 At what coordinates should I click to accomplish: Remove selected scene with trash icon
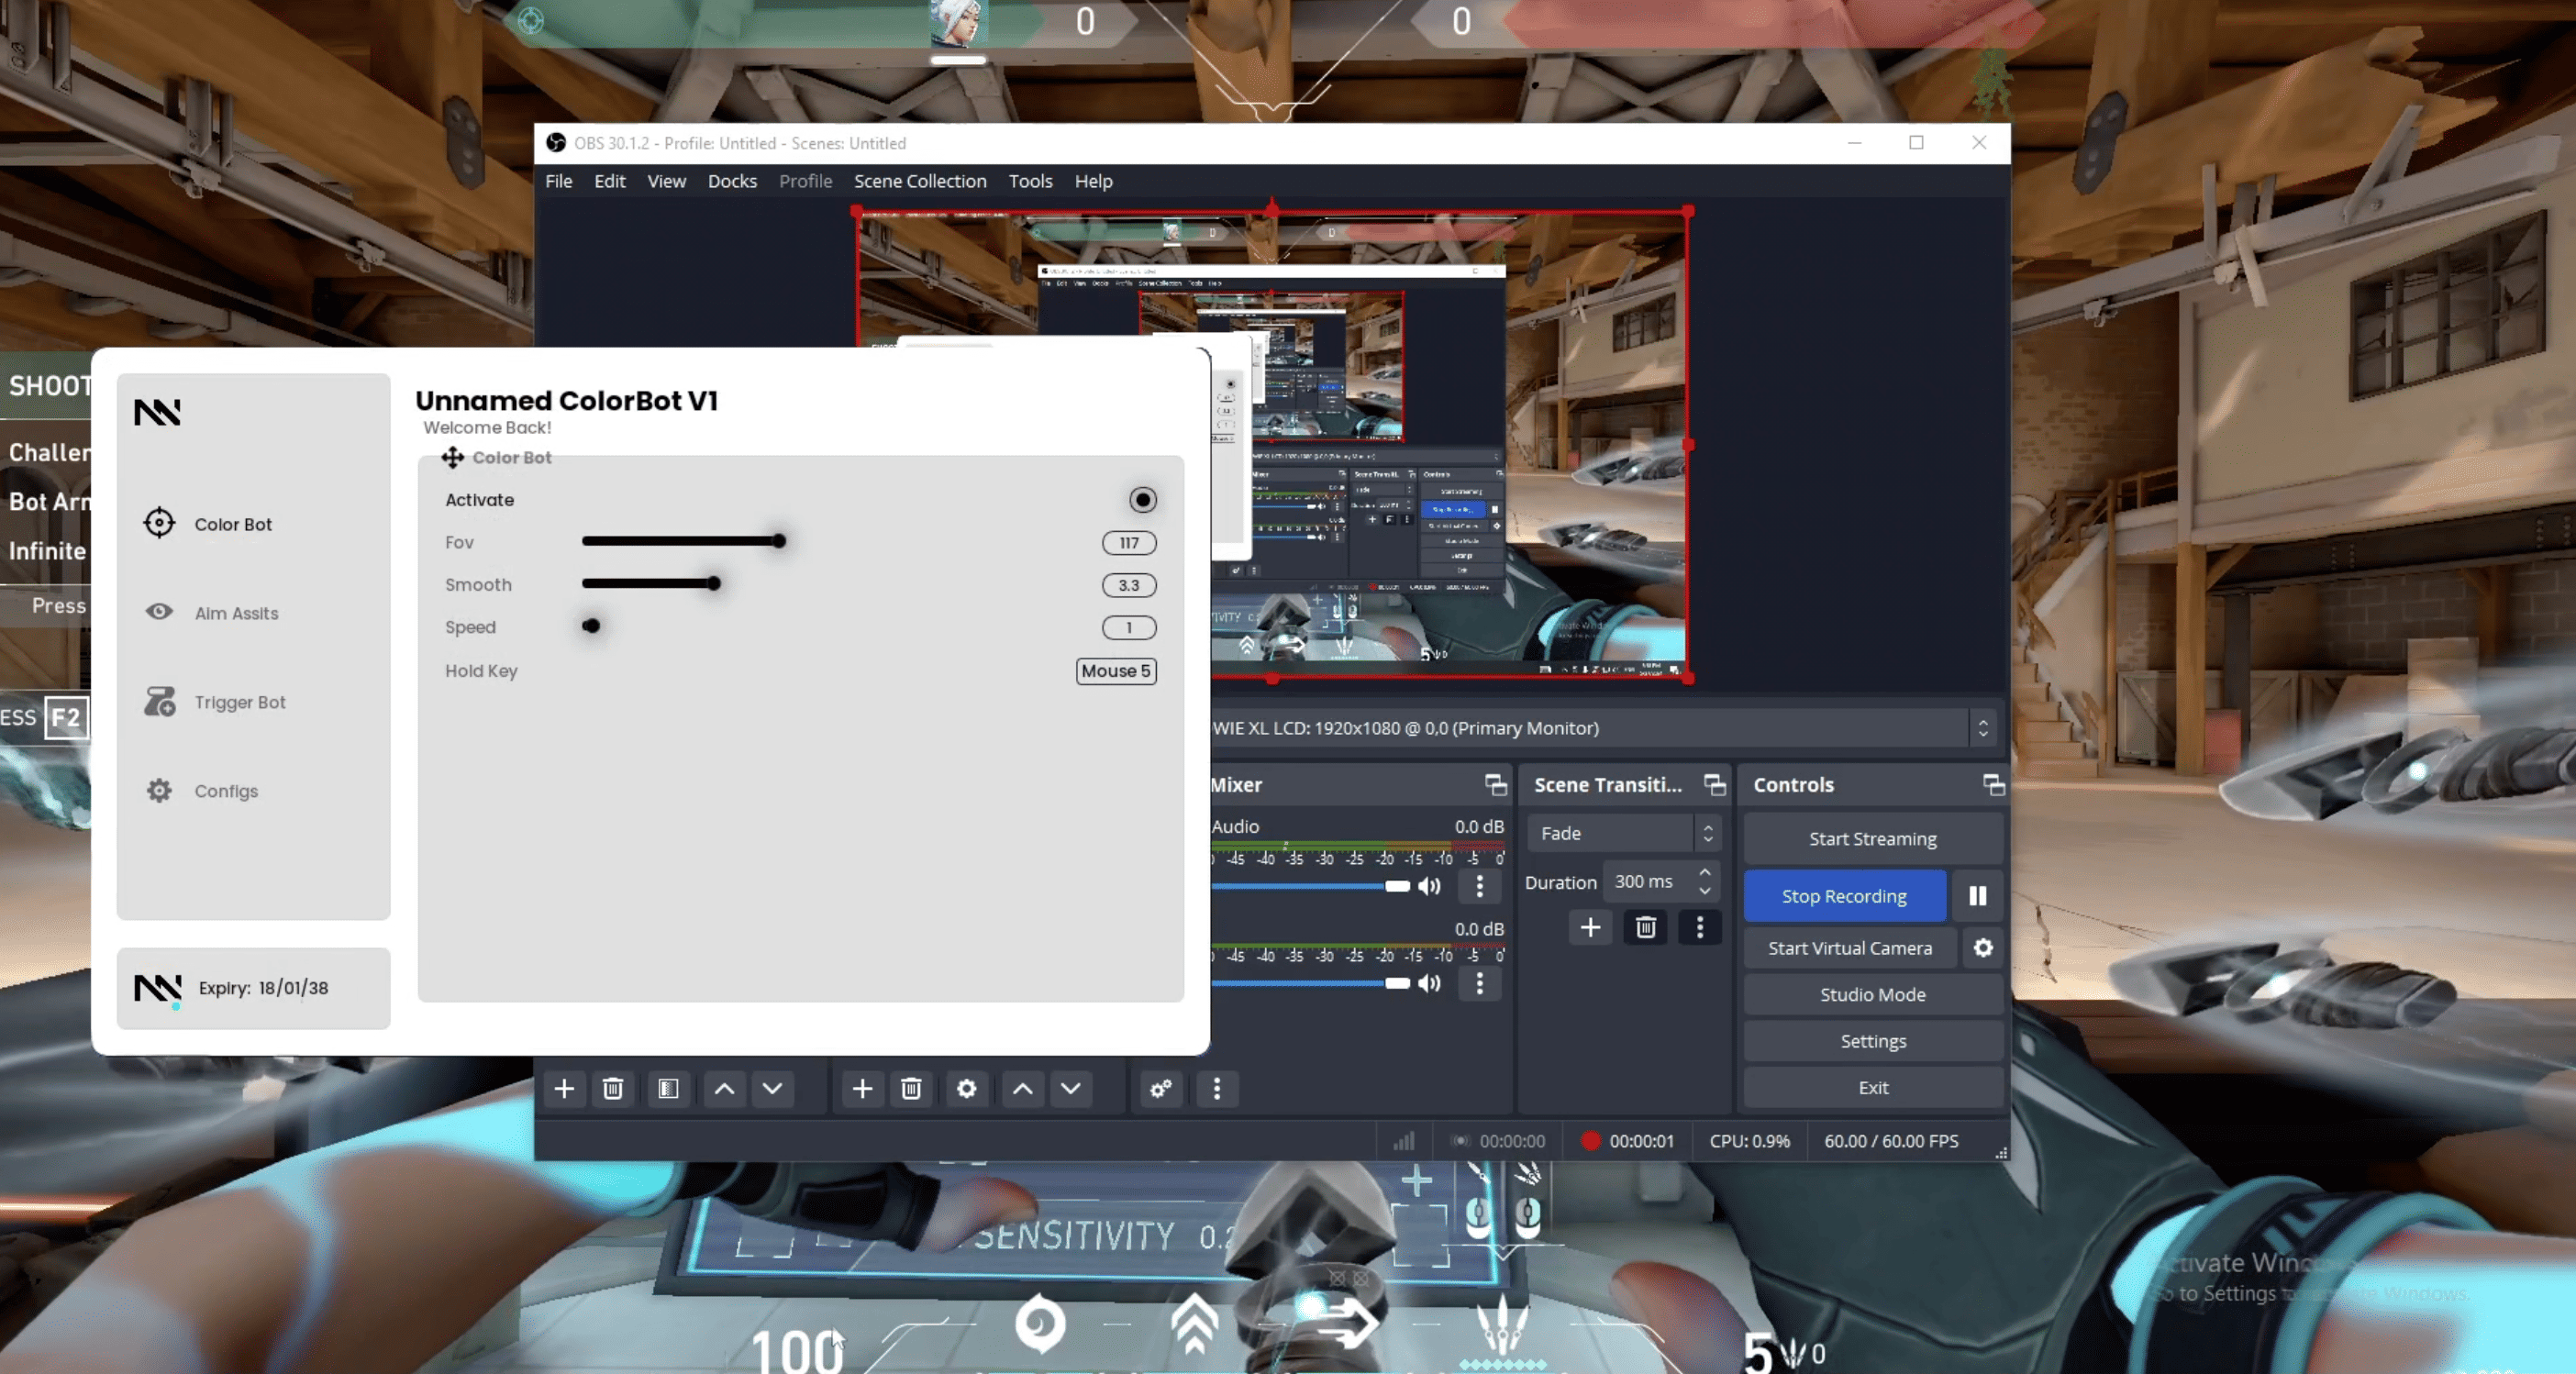click(613, 1088)
